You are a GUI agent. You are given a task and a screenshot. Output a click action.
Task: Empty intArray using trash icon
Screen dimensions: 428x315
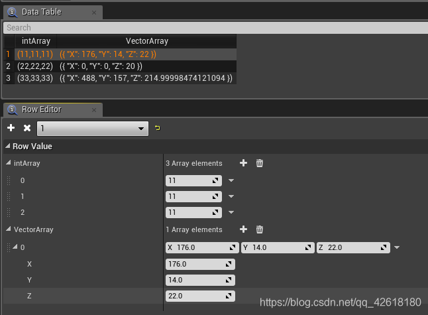pyautogui.click(x=259, y=163)
